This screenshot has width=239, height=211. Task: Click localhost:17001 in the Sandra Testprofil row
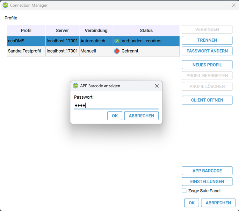point(62,51)
